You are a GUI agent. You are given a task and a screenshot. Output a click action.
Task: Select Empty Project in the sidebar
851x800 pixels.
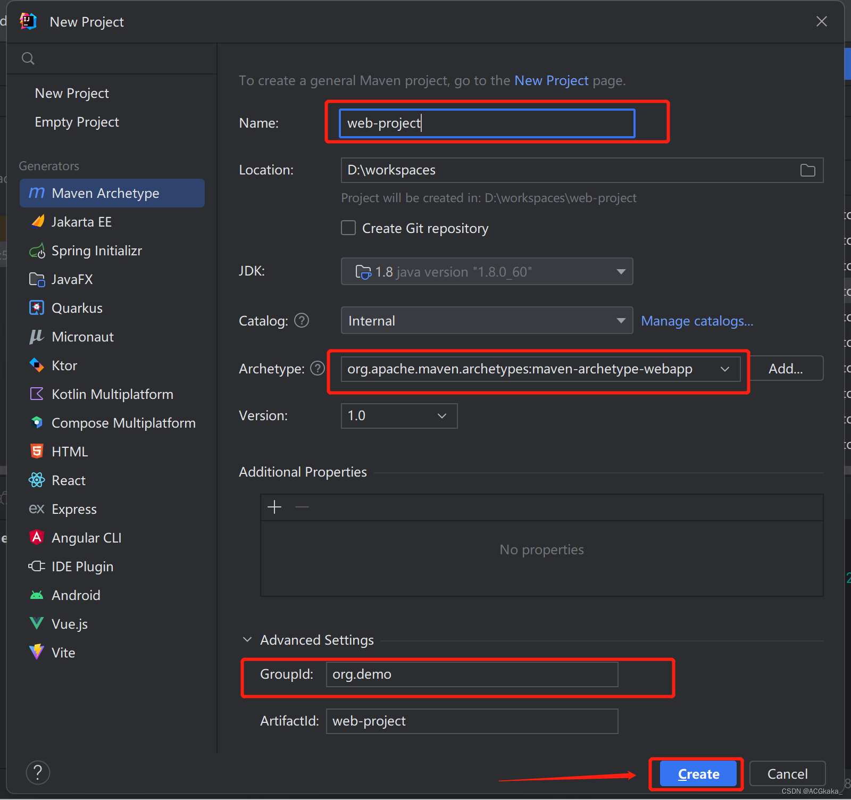tap(77, 122)
